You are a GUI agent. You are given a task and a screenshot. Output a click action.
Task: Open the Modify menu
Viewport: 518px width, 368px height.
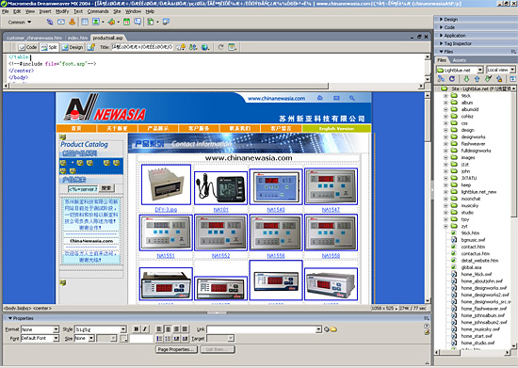(x=62, y=11)
